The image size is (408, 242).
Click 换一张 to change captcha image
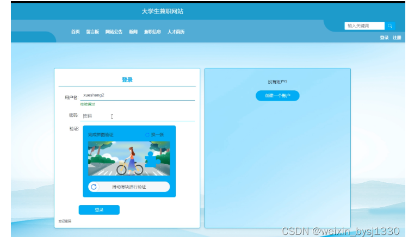[x=157, y=135]
